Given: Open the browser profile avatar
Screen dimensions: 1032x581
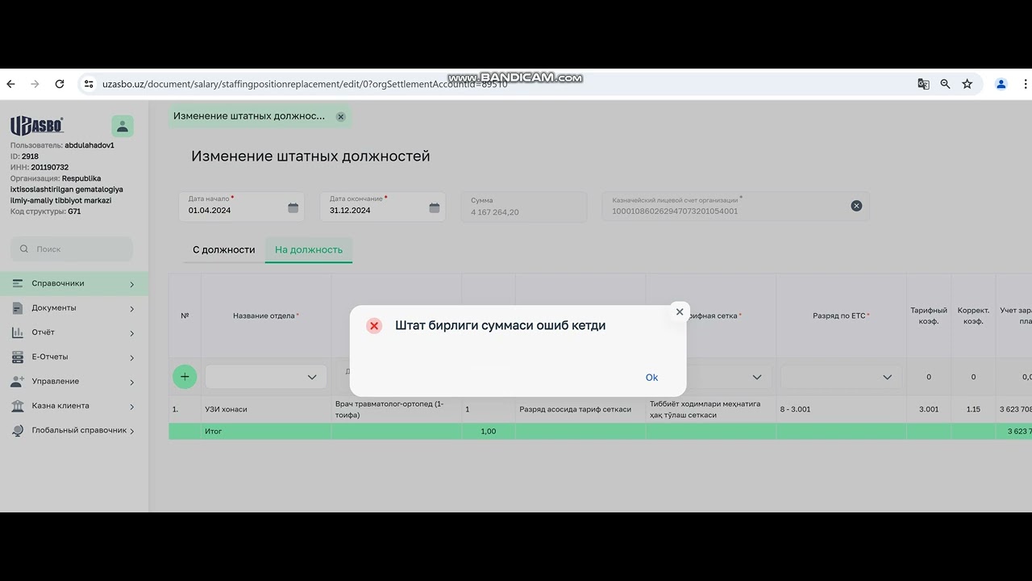Looking at the screenshot, I should [1001, 84].
